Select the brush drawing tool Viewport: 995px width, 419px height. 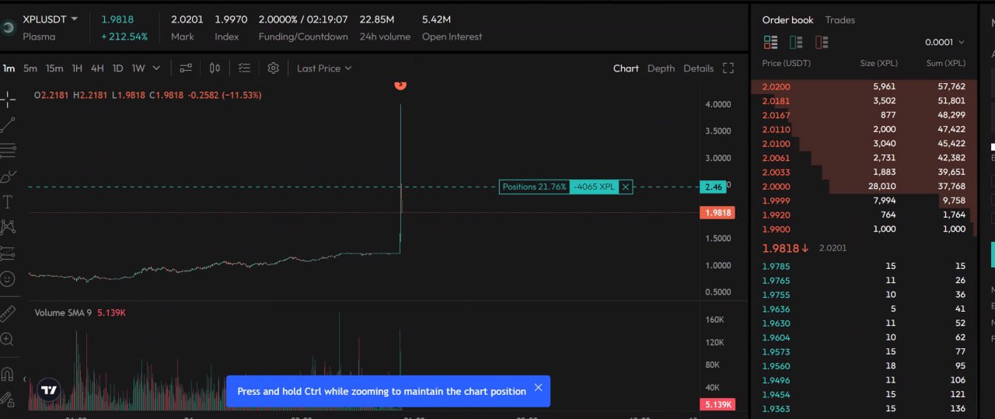pos(8,176)
